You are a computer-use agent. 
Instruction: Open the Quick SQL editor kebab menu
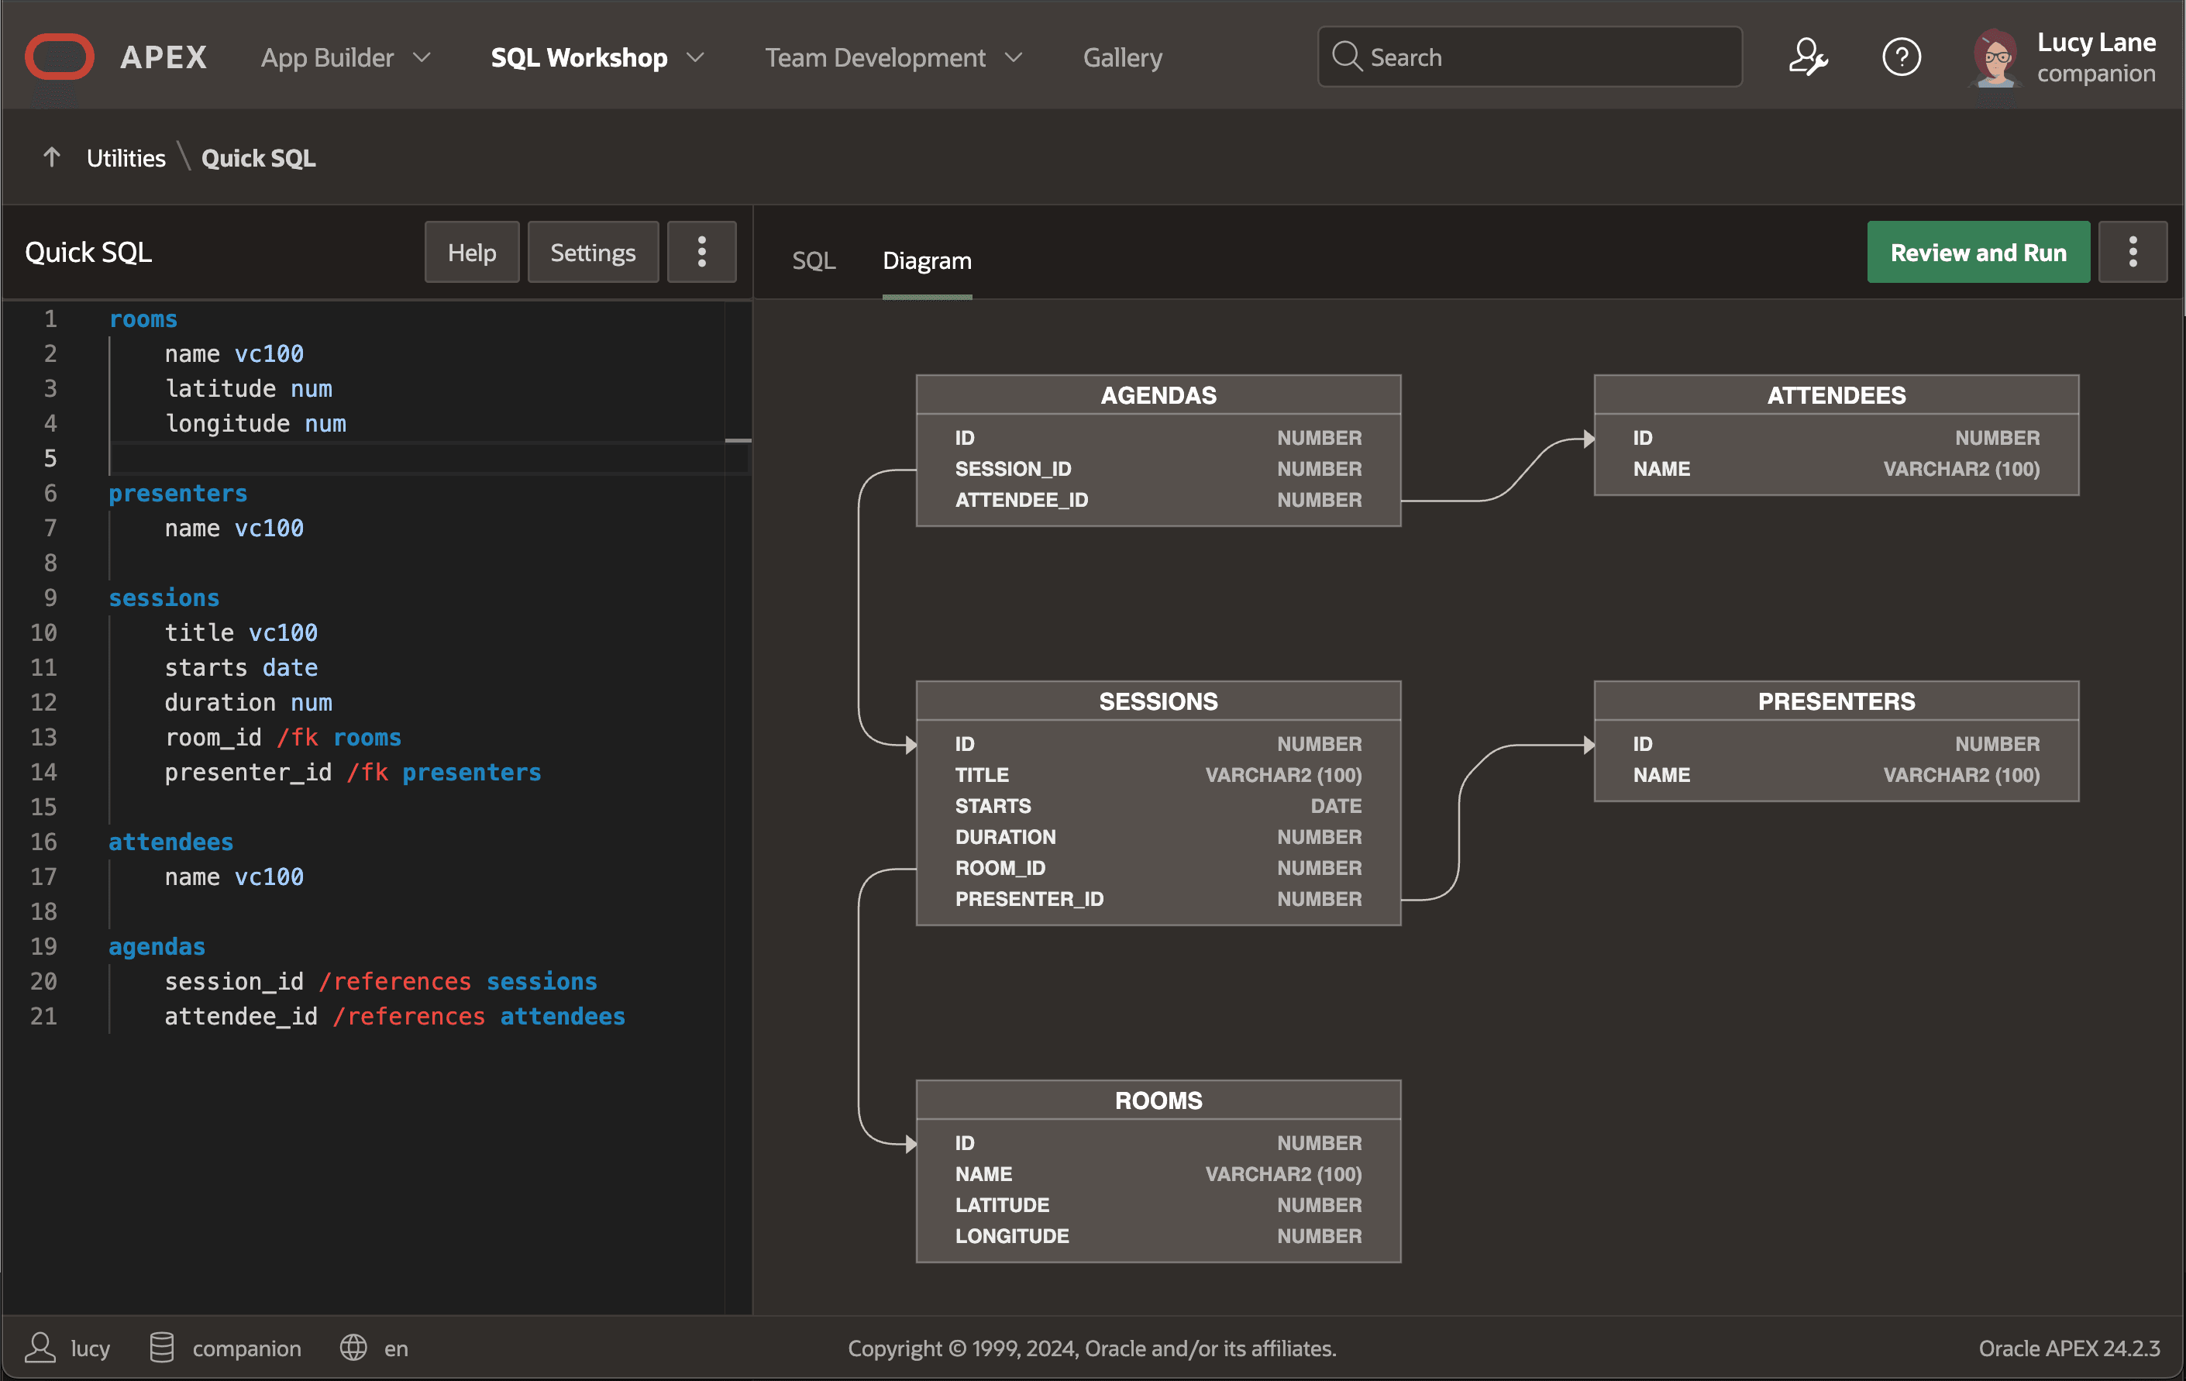click(702, 252)
